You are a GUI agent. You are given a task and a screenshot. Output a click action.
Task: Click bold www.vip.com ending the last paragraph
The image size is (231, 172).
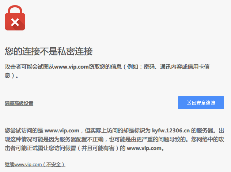click(144, 148)
